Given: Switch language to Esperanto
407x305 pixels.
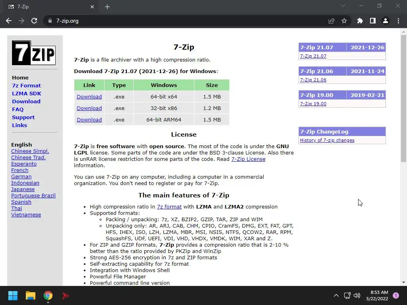Looking at the screenshot, I should [x=24, y=164].
